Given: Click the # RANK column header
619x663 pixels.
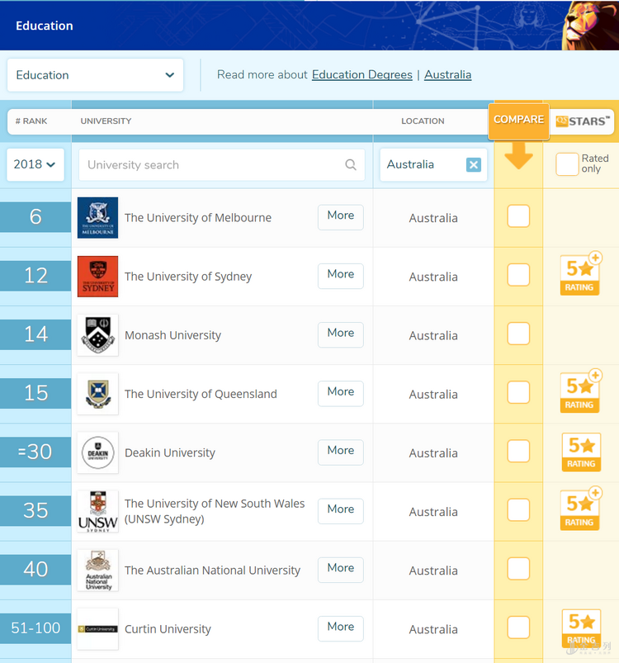Looking at the screenshot, I should (31, 121).
